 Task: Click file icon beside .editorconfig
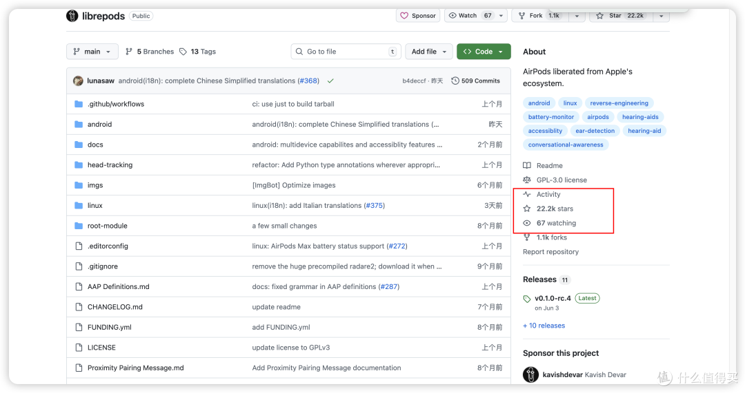(79, 246)
